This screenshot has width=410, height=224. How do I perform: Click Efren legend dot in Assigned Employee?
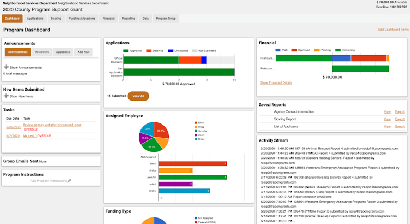point(196,122)
